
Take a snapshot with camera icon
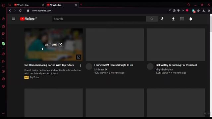174,11
